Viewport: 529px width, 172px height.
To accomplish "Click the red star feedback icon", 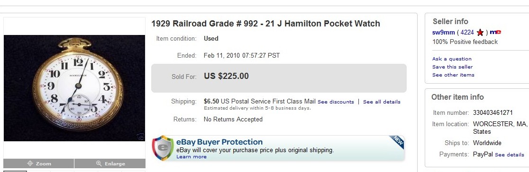I will [480, 33].
